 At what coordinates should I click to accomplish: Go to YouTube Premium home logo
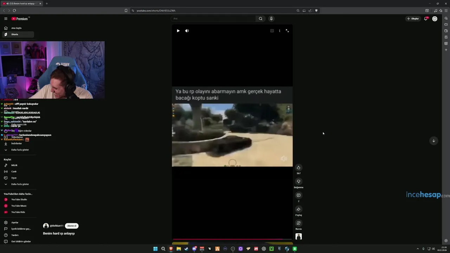[x=20, y=19]
